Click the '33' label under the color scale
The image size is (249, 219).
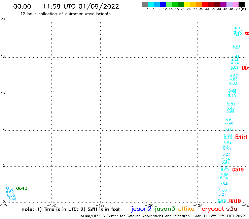coord(207,9)
